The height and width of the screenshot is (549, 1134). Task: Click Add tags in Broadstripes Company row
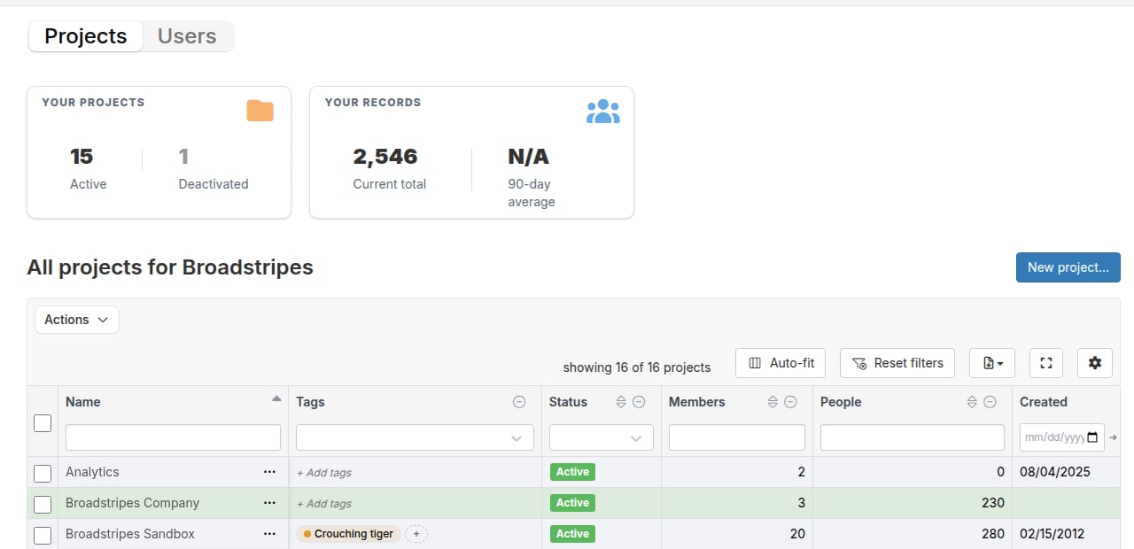[x=324, y=504]
